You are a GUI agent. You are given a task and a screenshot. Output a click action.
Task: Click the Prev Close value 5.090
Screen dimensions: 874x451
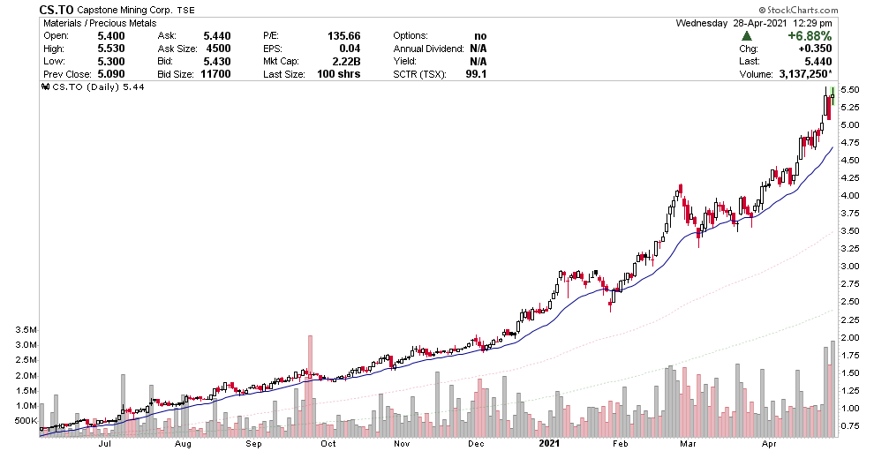pyautogui.click(x=111, y=74)
